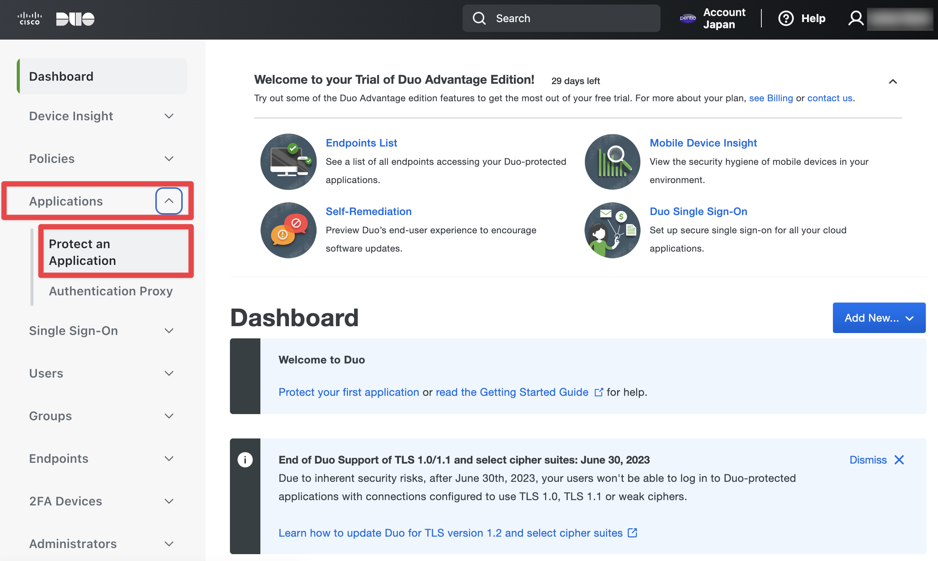Click the Mobile Device Insight illustration icon
This screenshot has width=938, height=561.
612,161
